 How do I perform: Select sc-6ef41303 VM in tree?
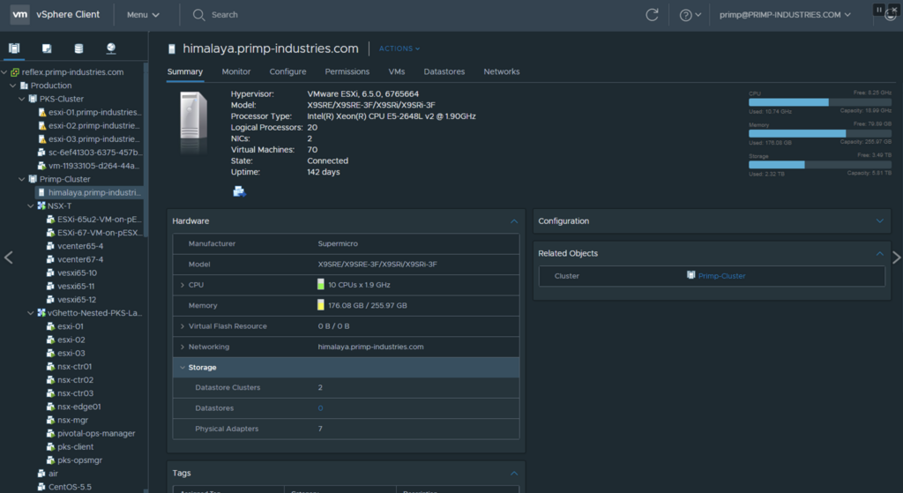[94, 152]
